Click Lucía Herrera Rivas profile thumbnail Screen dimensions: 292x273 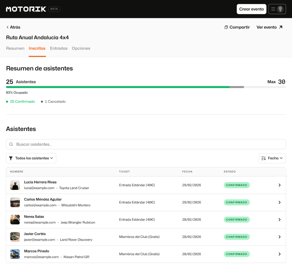15,185
